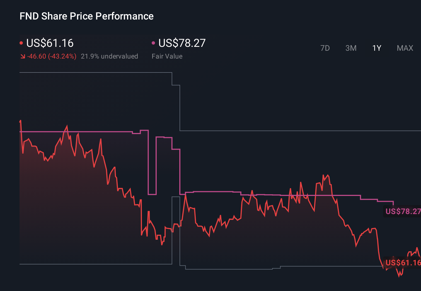Screen dimensions: 421x291
Task: Switch to the 3M time range
Action: point(351,48)
